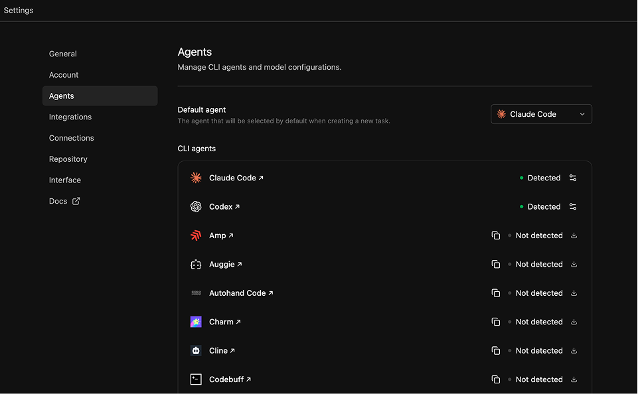Click download icon for Autohand Code
Viewport: 638px width, 394px height.
click(x=574, y=293)
